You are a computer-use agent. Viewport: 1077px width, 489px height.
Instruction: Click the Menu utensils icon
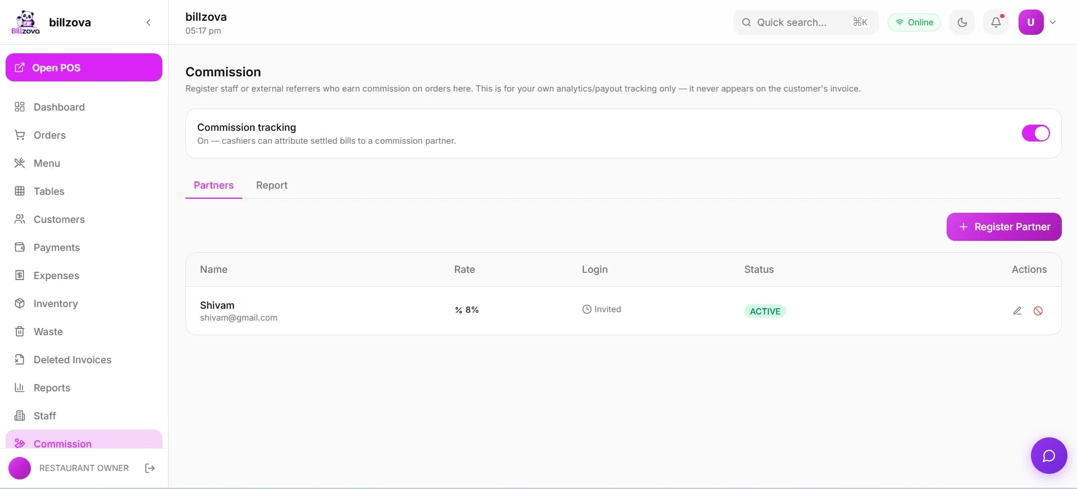click(20, 163)
